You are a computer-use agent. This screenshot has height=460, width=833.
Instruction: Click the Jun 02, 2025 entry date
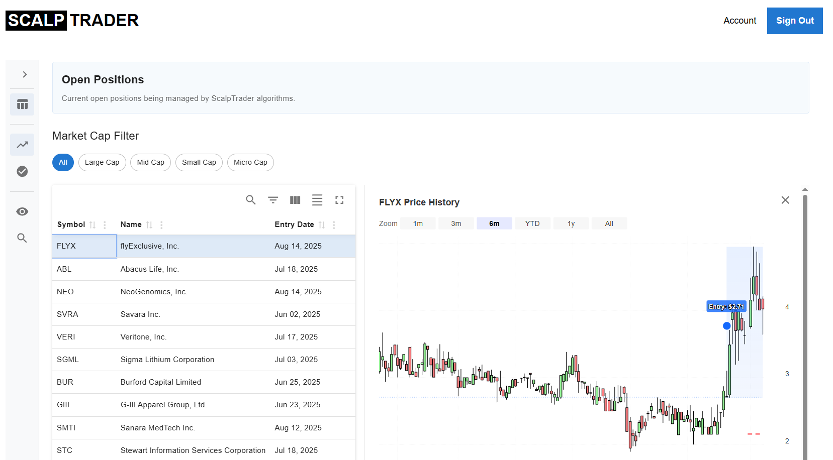click(298, 314)
